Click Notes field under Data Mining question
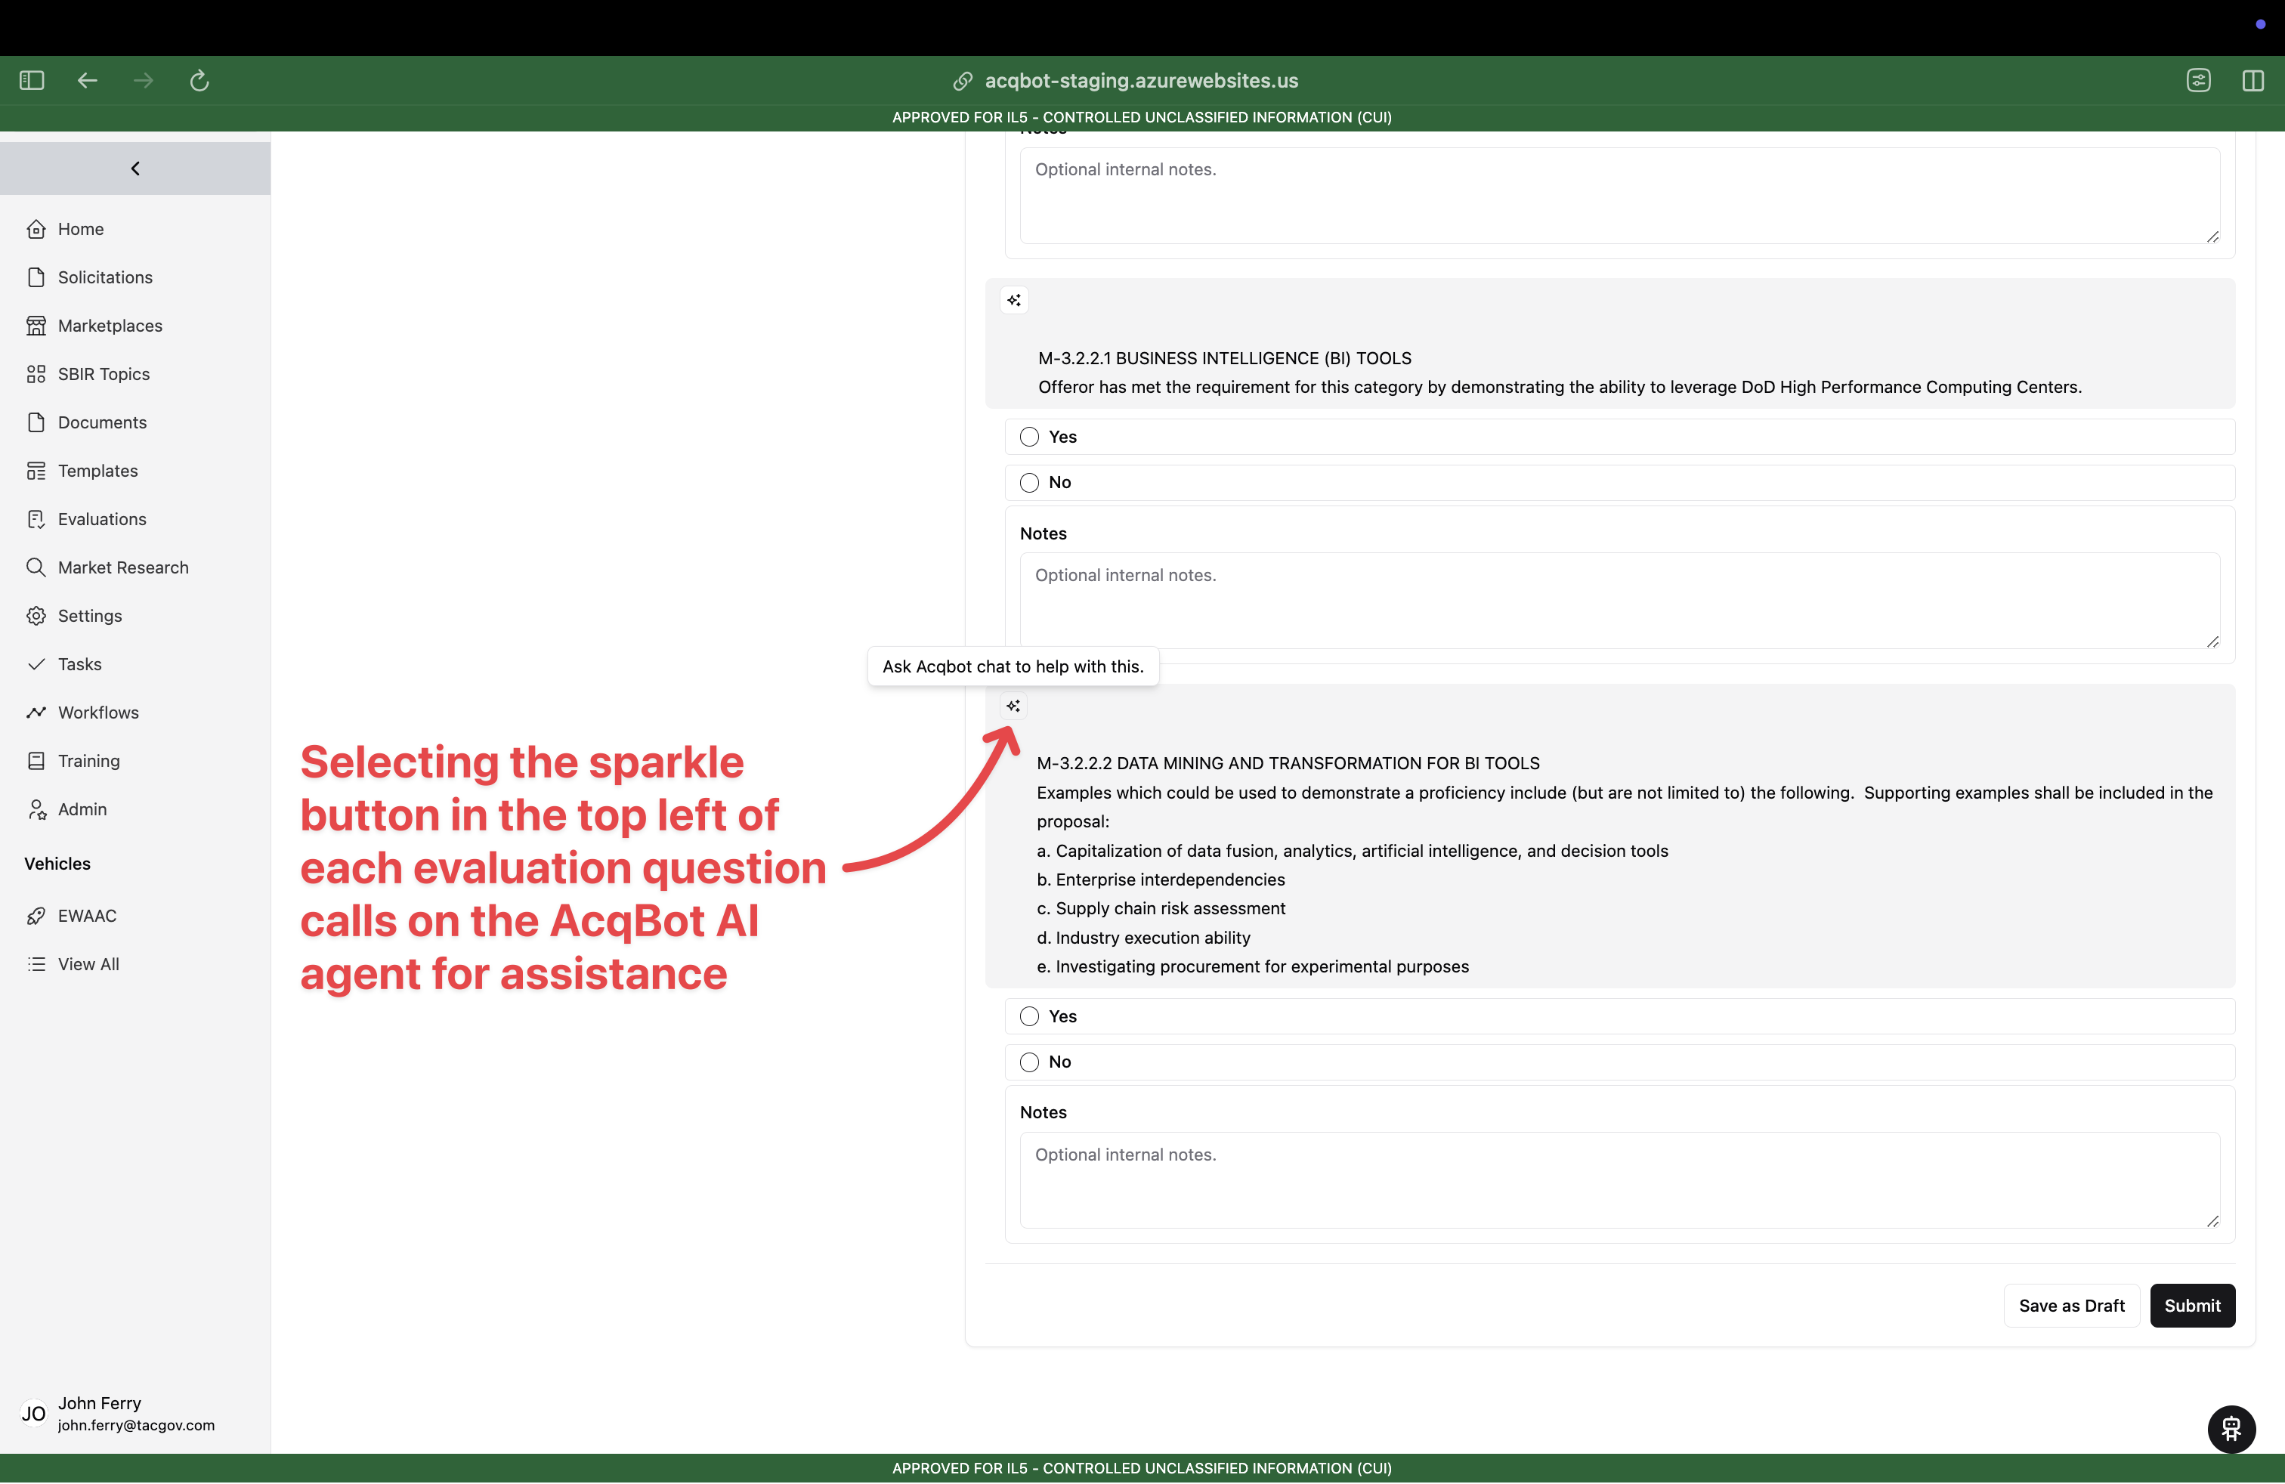Image resolution: width=2285 pixels, height=1484 pixels. point(1619,1179)
